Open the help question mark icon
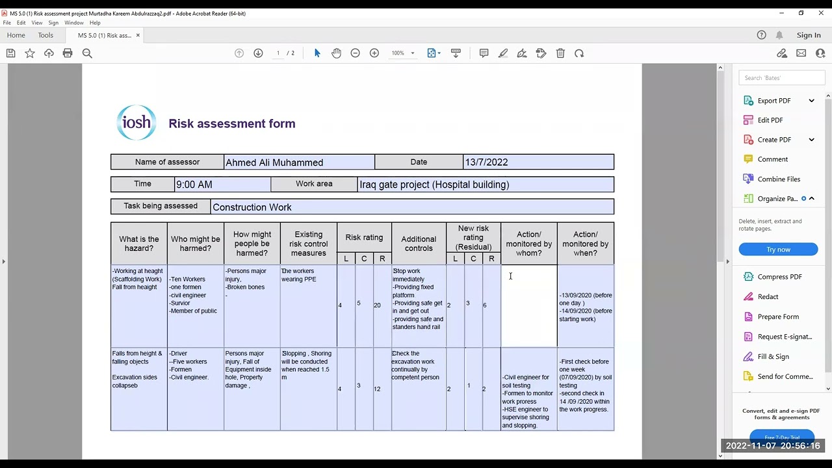Viewport: 832px width, 468px height. [x=762, y=35]
